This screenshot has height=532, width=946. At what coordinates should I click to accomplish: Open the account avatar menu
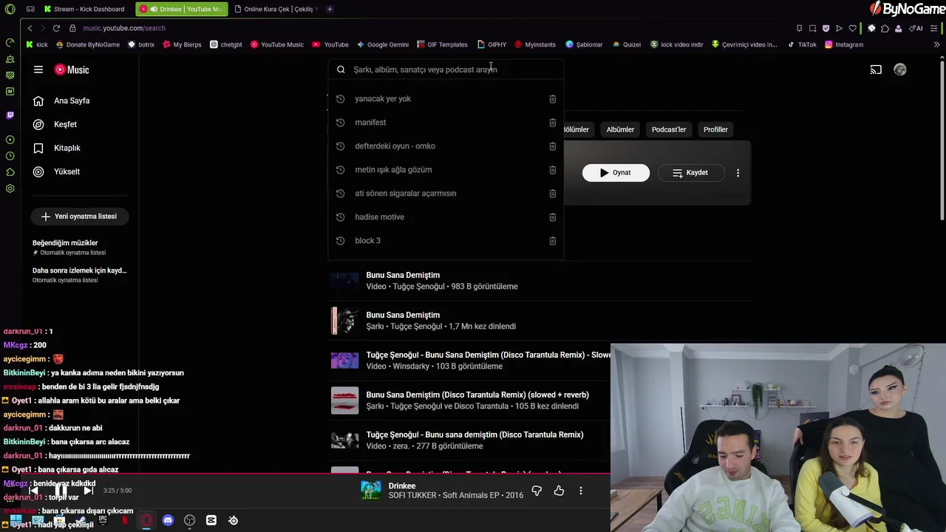(899, 69)
